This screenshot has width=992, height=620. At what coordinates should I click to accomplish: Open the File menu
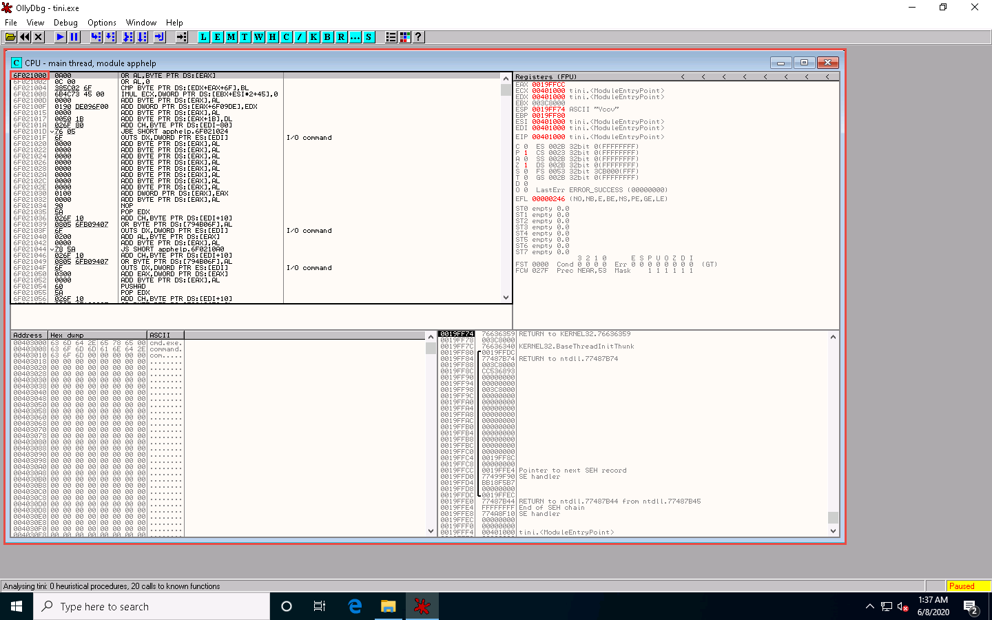coord(11,23)
